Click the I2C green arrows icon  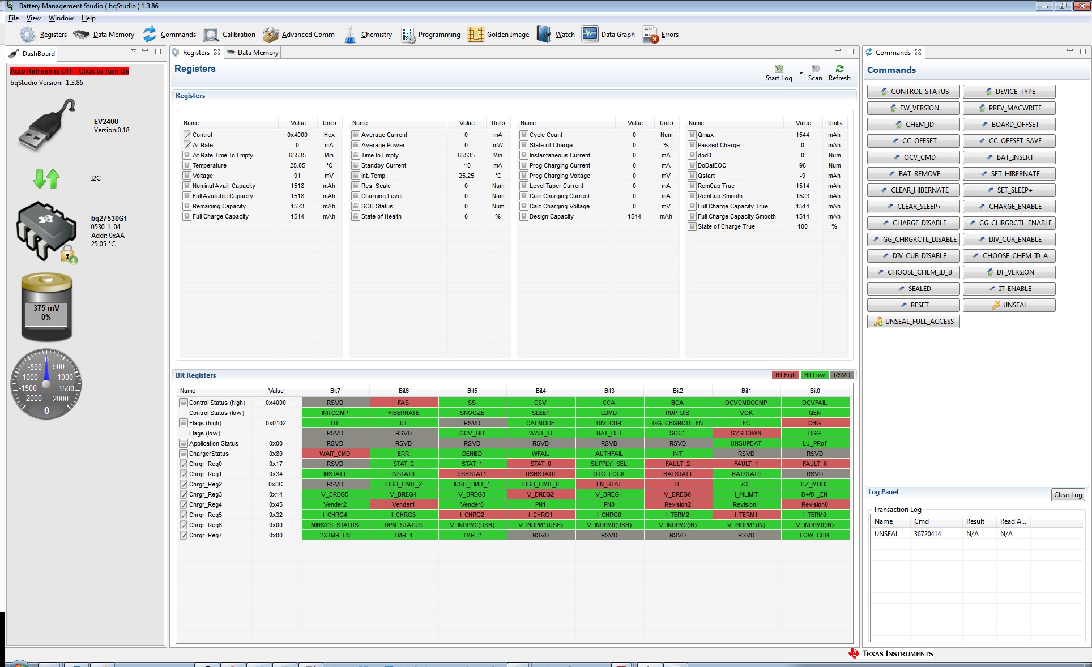46,178
